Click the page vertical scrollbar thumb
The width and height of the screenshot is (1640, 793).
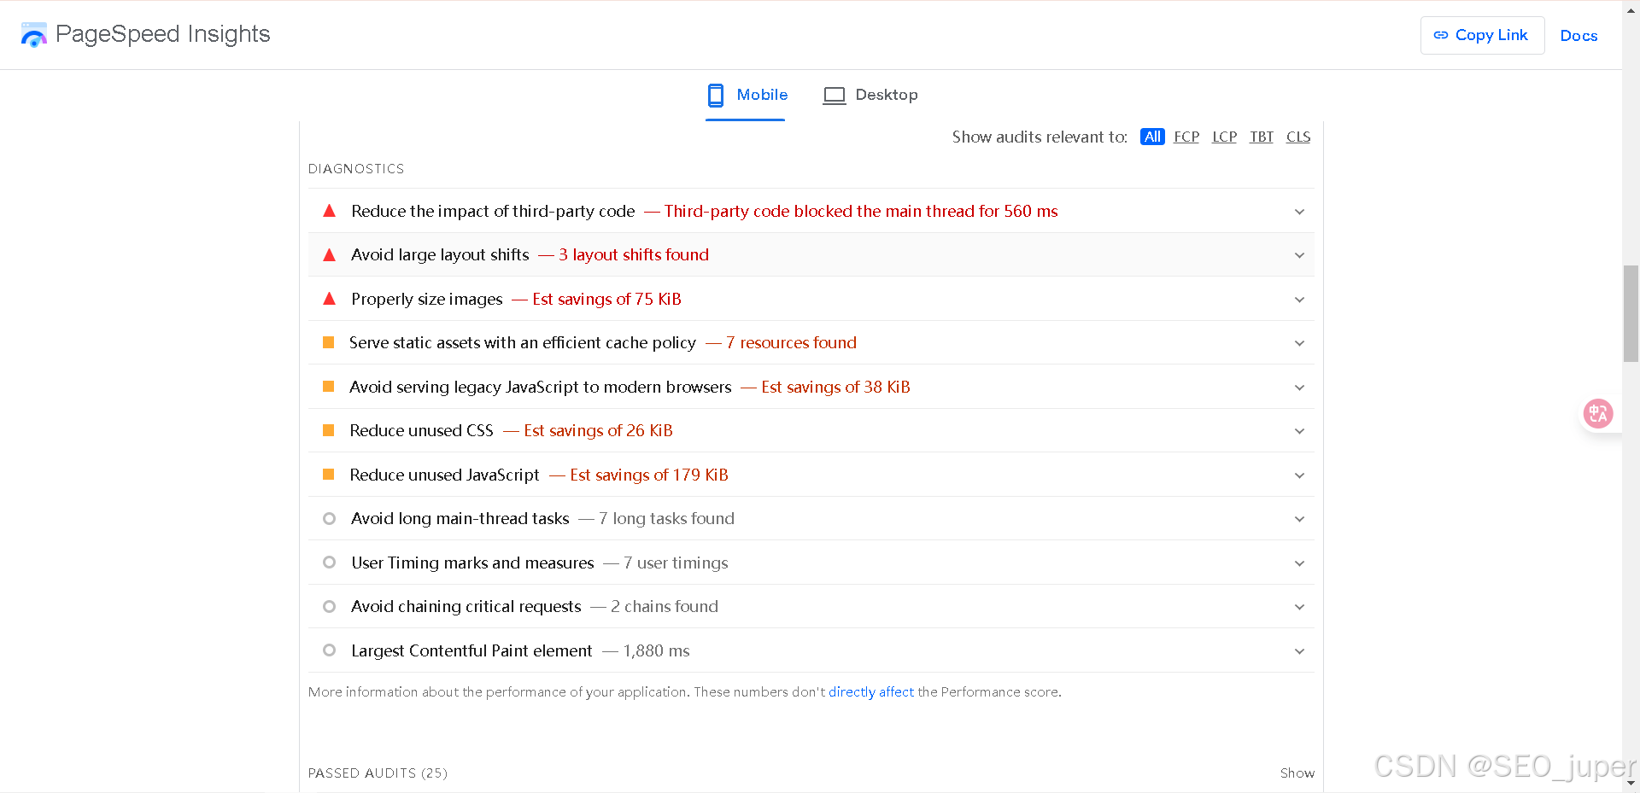click(x=1631, y=313)
